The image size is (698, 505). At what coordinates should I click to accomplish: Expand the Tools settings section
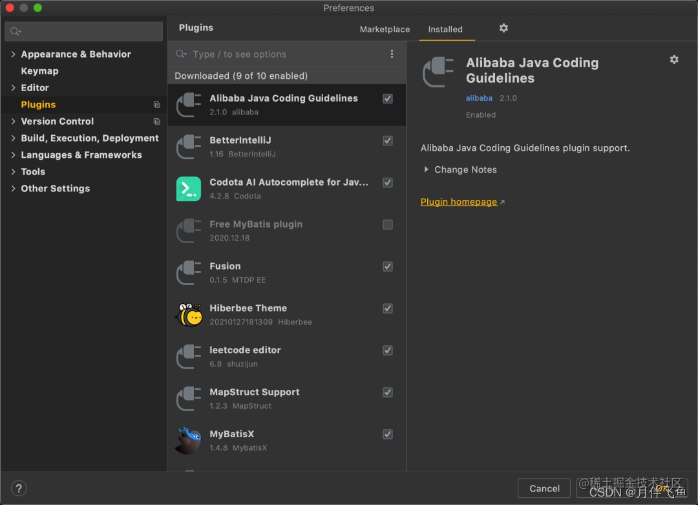click(x=14, y=171)
